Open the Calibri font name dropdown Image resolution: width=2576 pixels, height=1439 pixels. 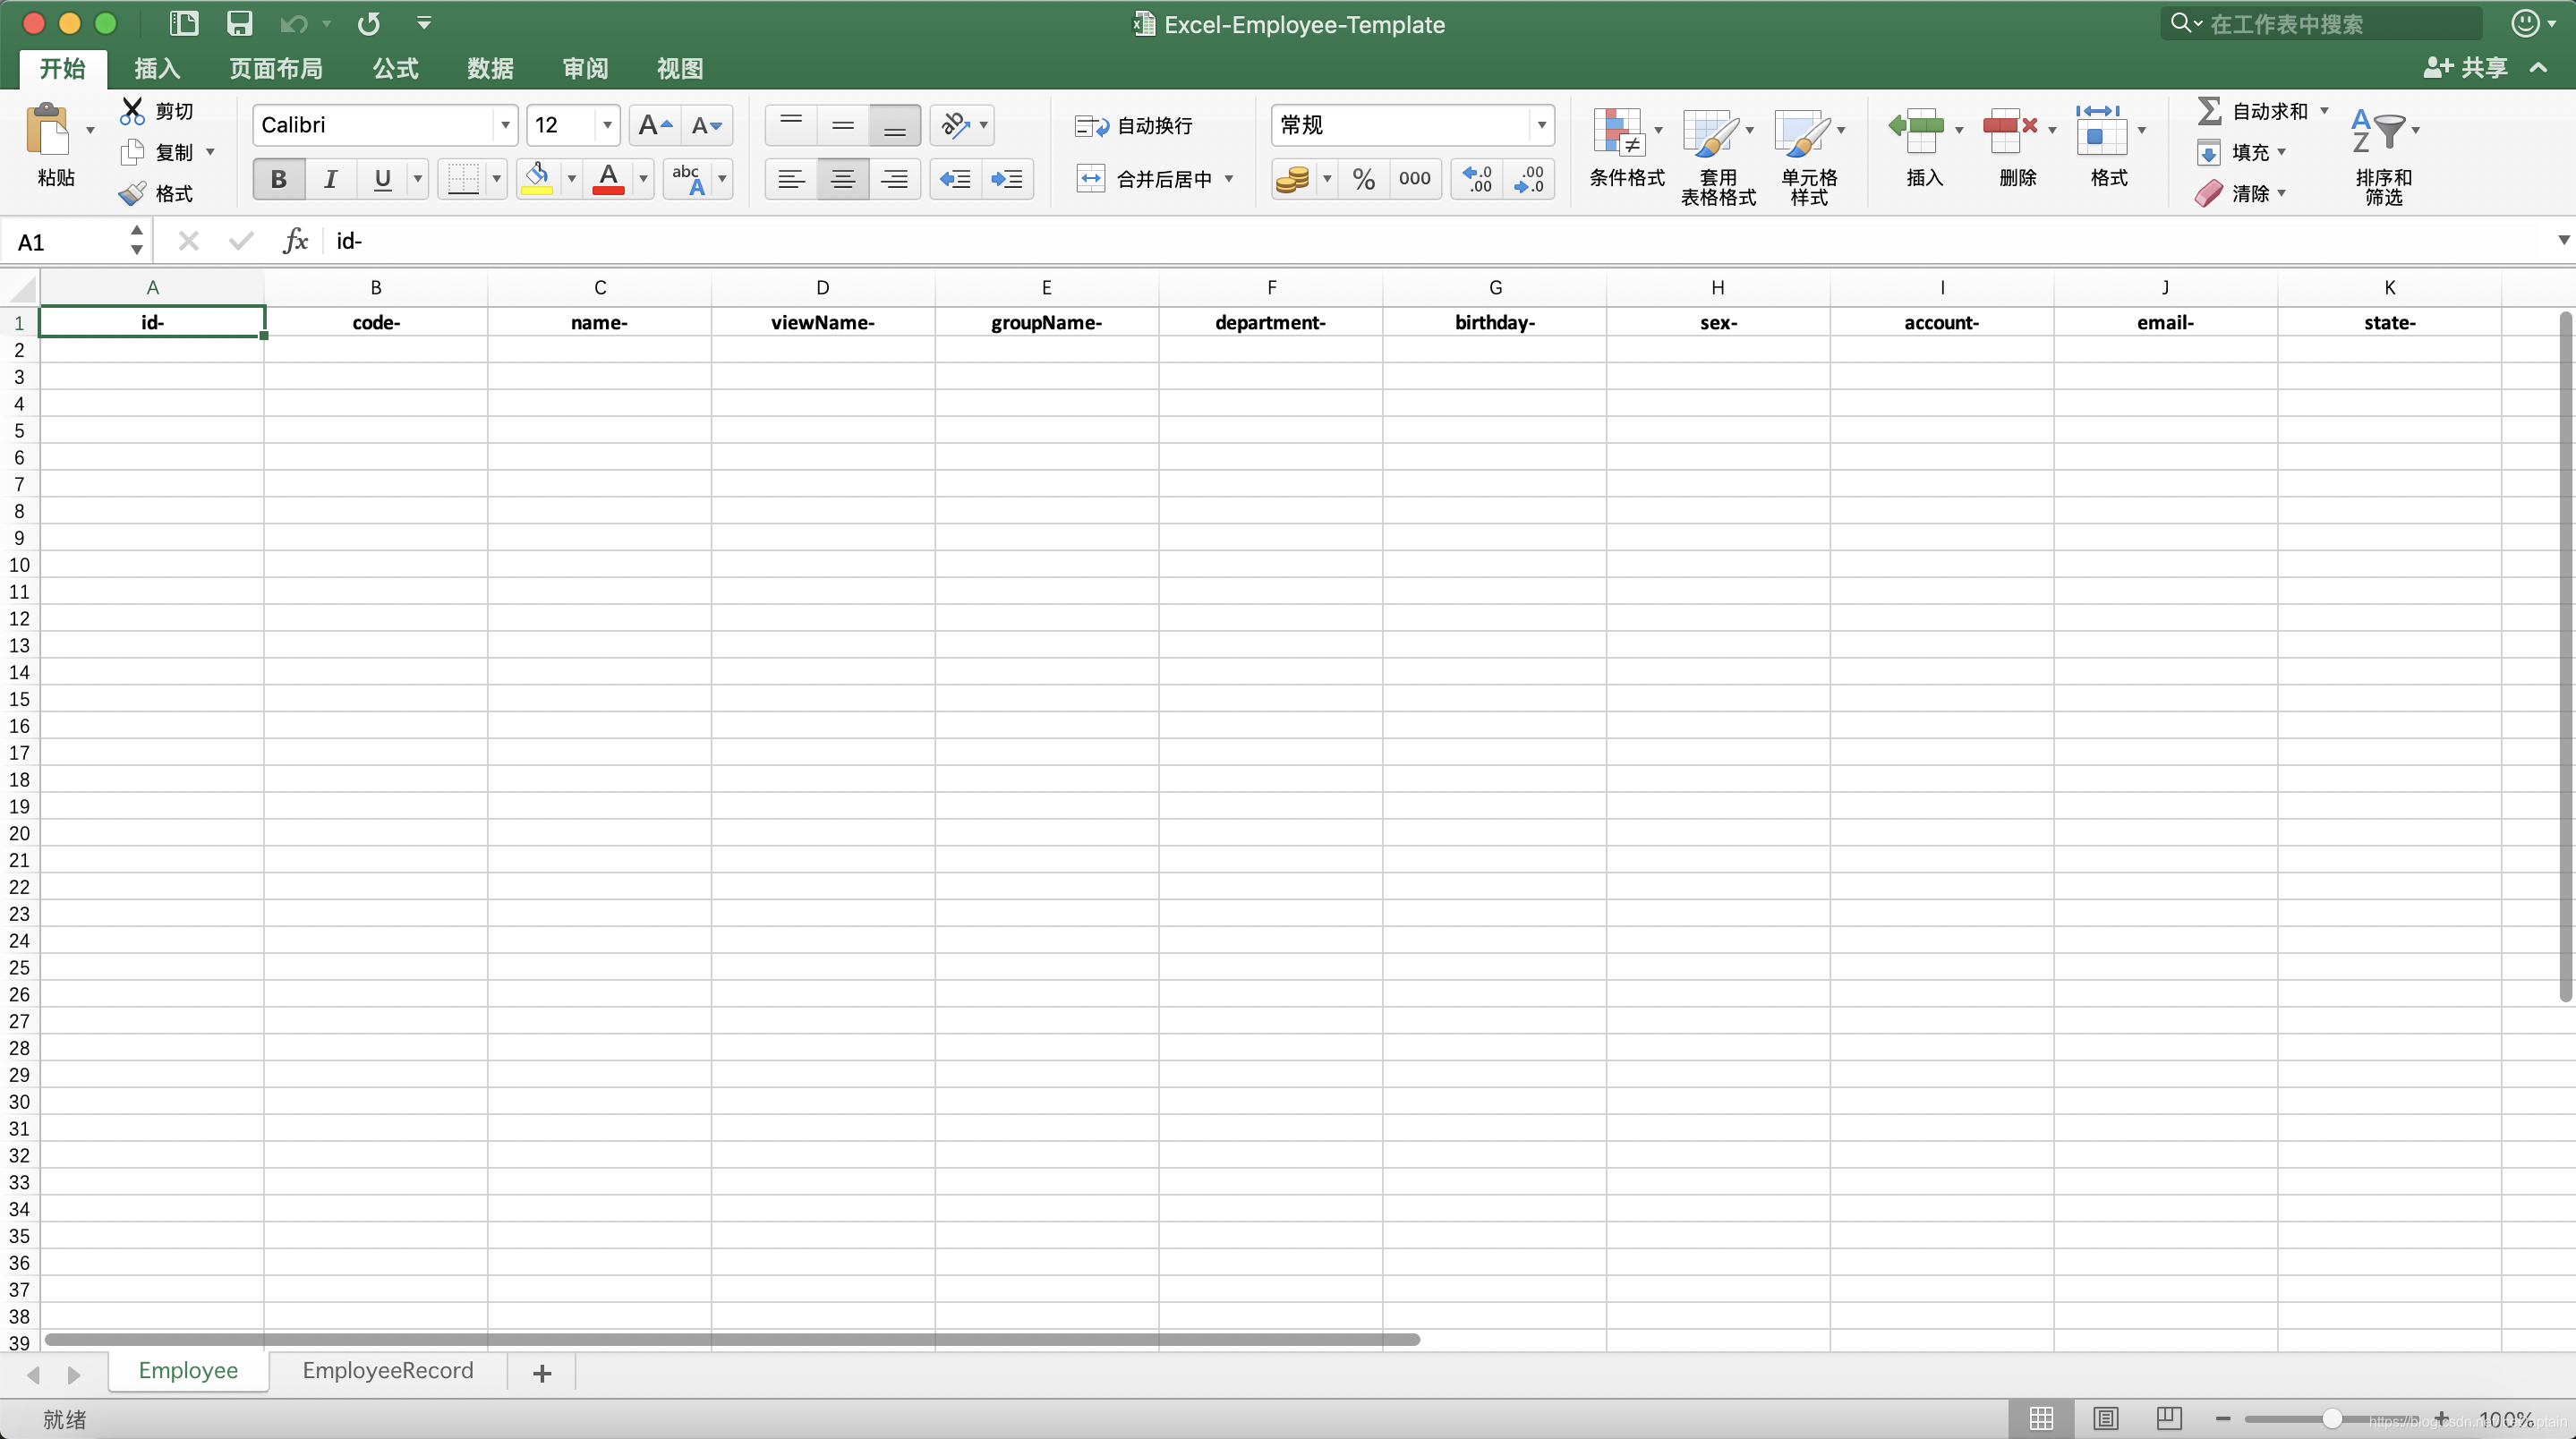(x=505, y=125)
